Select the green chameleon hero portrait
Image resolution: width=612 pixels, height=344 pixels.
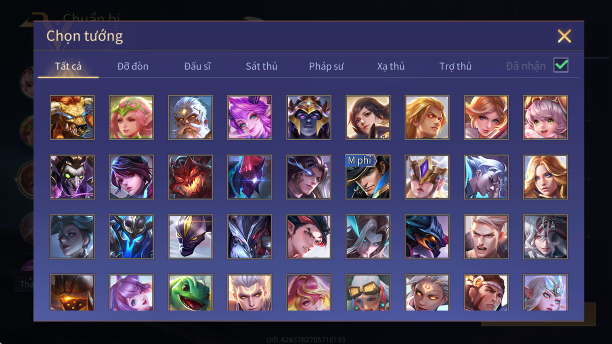coord(190,292)
